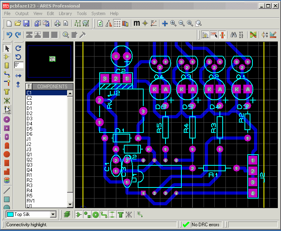Screen dimensions: 281x231
Task: Select the Selection Mode arrow tool
Action: tap(7, 49)
